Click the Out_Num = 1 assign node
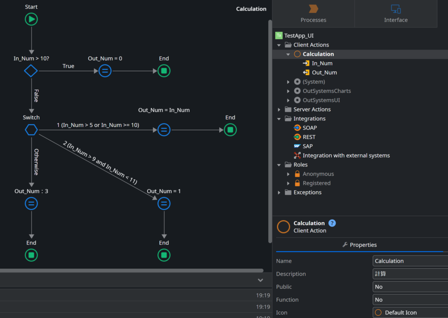Viewport: 448px width, 318px height. 164,203
